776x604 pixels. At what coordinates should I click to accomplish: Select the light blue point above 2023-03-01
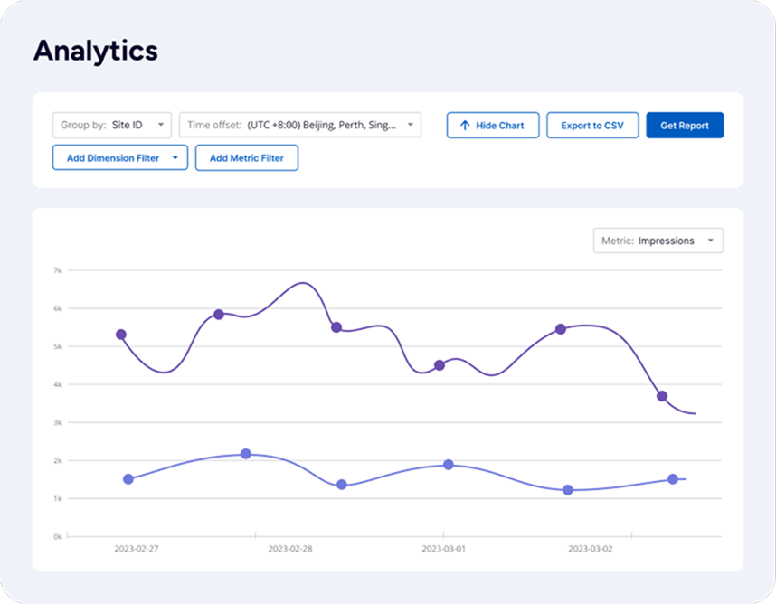pos(449,465)
